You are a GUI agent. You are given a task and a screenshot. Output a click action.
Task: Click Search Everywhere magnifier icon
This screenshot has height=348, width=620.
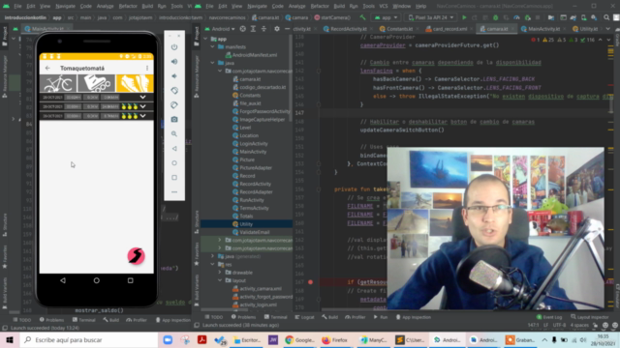(606, 17)
